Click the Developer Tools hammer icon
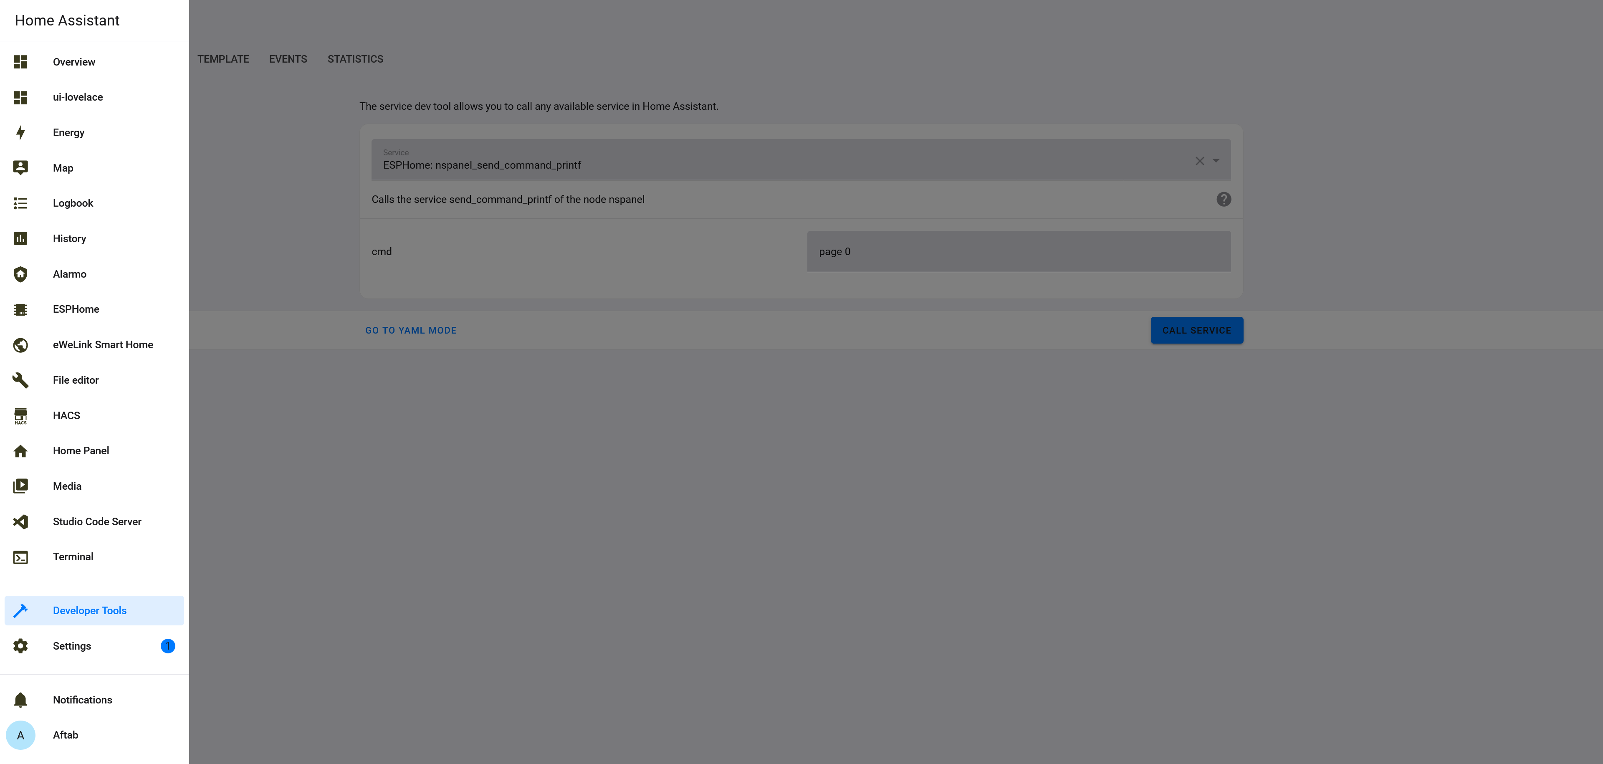The height and width of the screenshot is (764, 1603). pyautogui.click(x=20, y=610)
